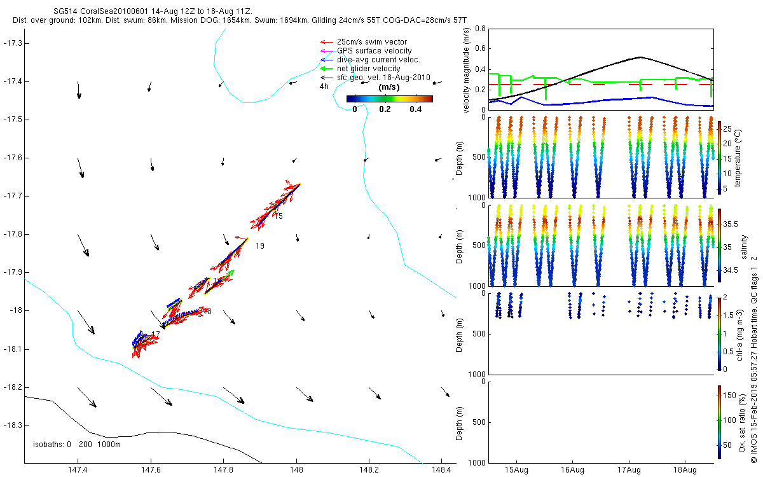Click the green net glider velocity arrow
The width and height of the screenshot is (763, 477).
327,69
